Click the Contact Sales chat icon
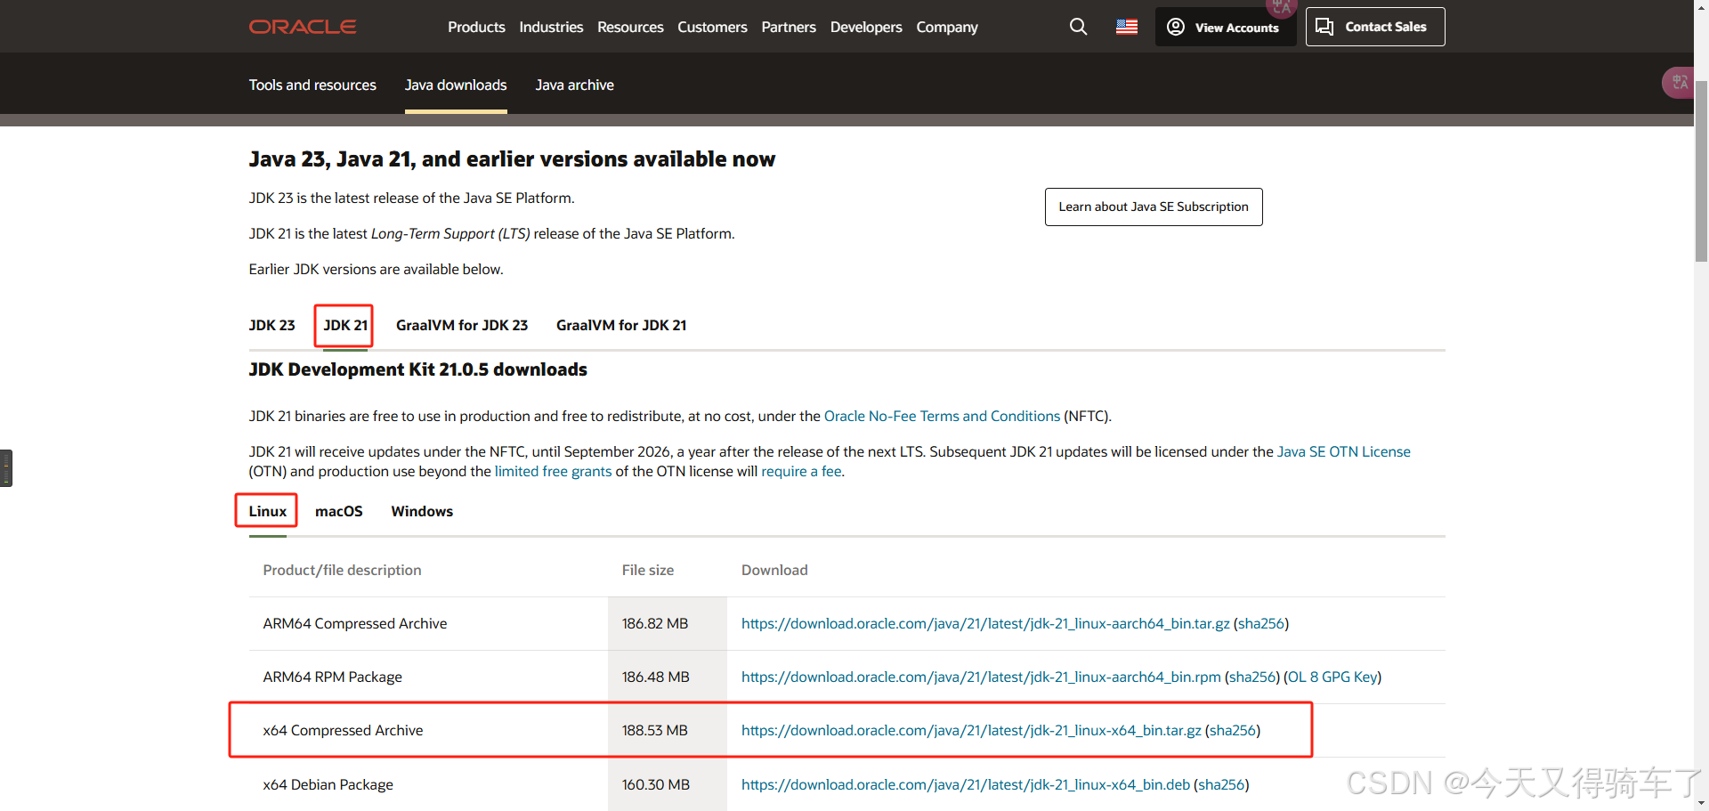 click(x=1324, y=27)
